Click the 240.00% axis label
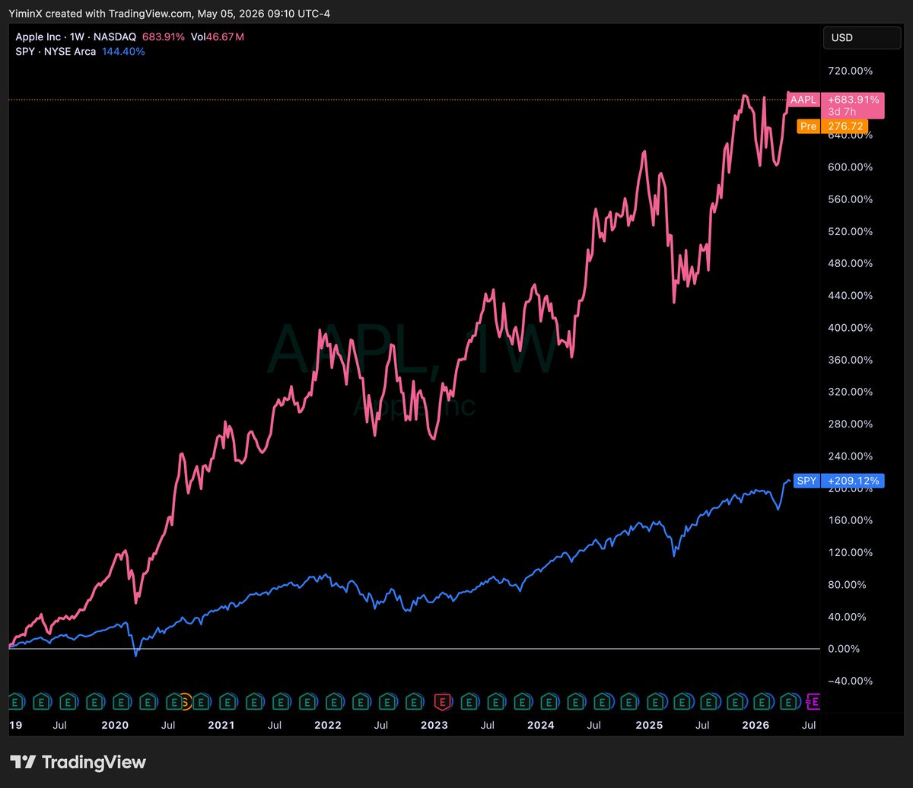Image resolution: width=913 pixels, height=788 pixels. pos(851,456)
